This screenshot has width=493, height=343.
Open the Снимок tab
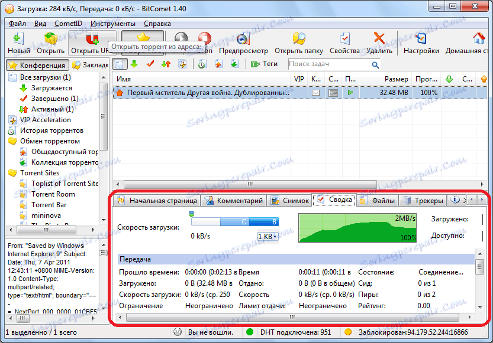point(290,201)
